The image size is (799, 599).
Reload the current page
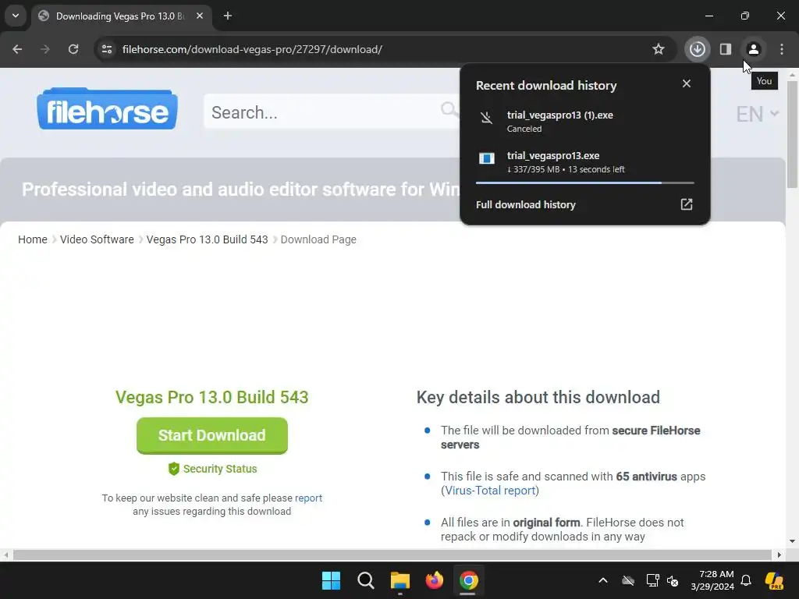pyautogui.click(x=73, y=49)
